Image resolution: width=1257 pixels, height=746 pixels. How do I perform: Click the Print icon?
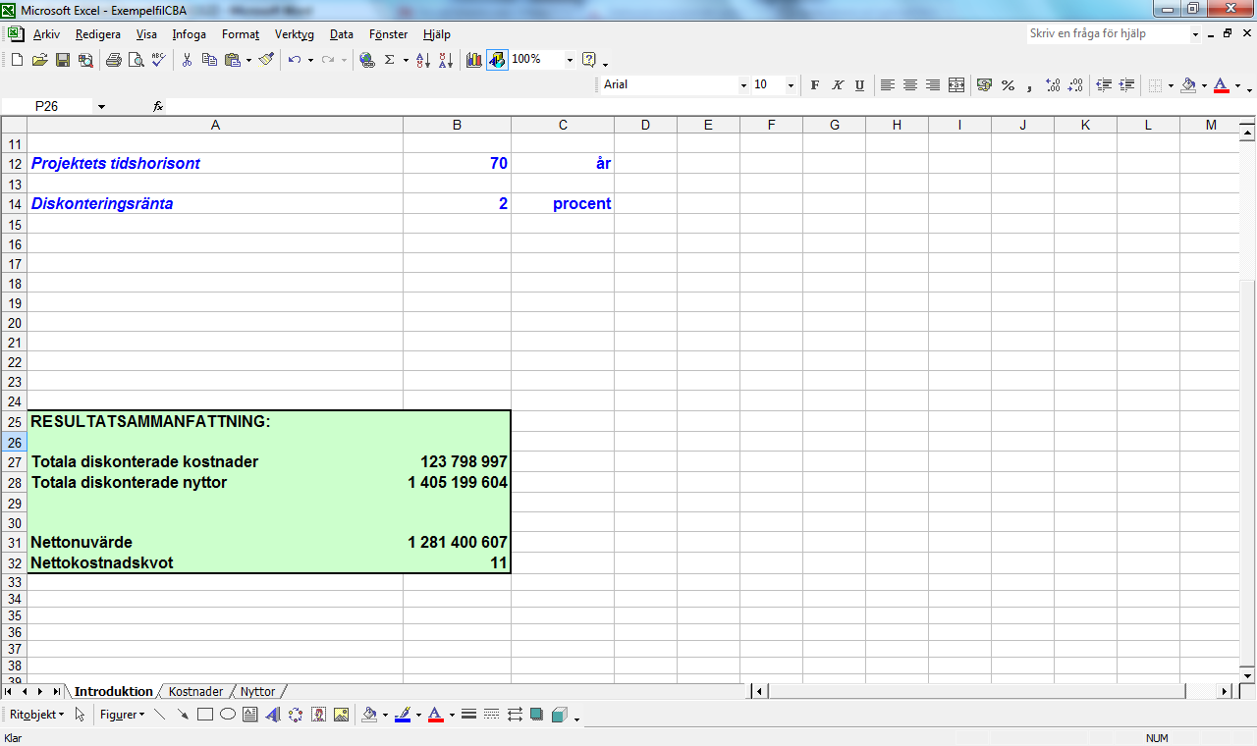click(x=113, y=60)
